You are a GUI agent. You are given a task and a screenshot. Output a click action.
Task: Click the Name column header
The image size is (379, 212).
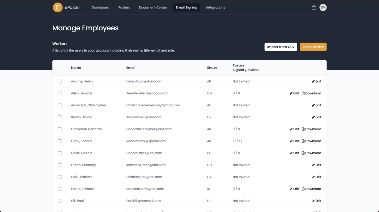point(76,68)
